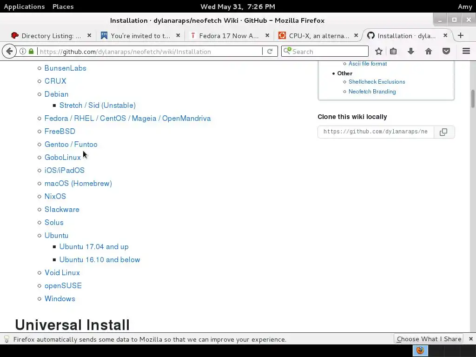
Task: Open downloads with the down arrow icon
Action: 411,51
